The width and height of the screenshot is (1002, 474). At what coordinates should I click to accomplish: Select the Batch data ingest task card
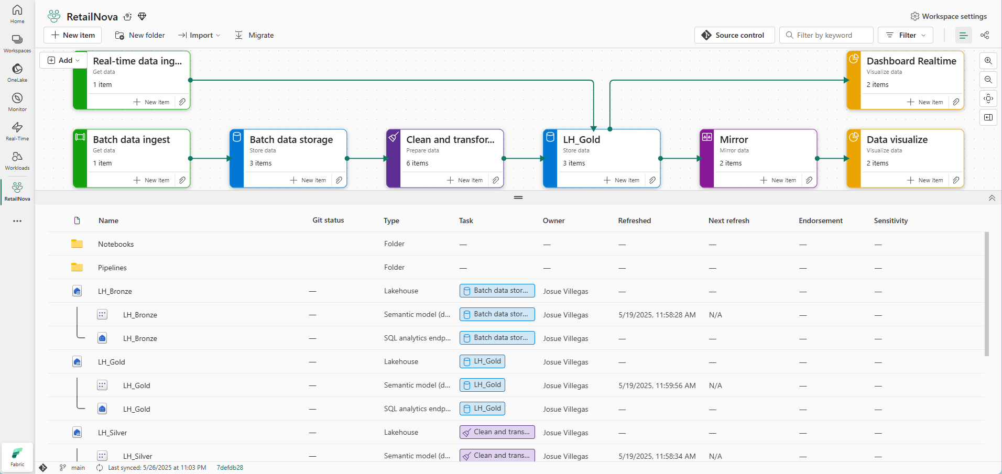[132, 158]
